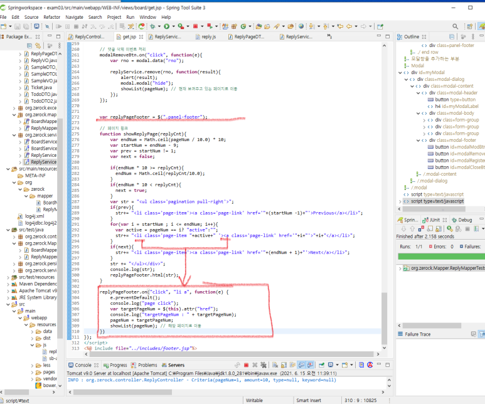Click the Rerun Test icon in JUnit panel

(x=450, y=229)
